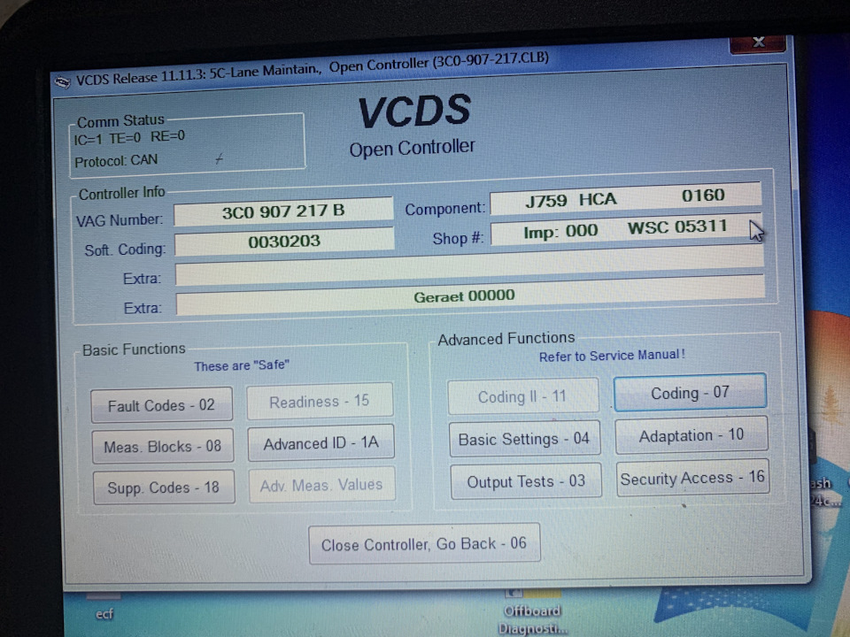This screenshot has height=637, width=850.
Task: Open Fault Codes - 02
Action: point(161,404)
